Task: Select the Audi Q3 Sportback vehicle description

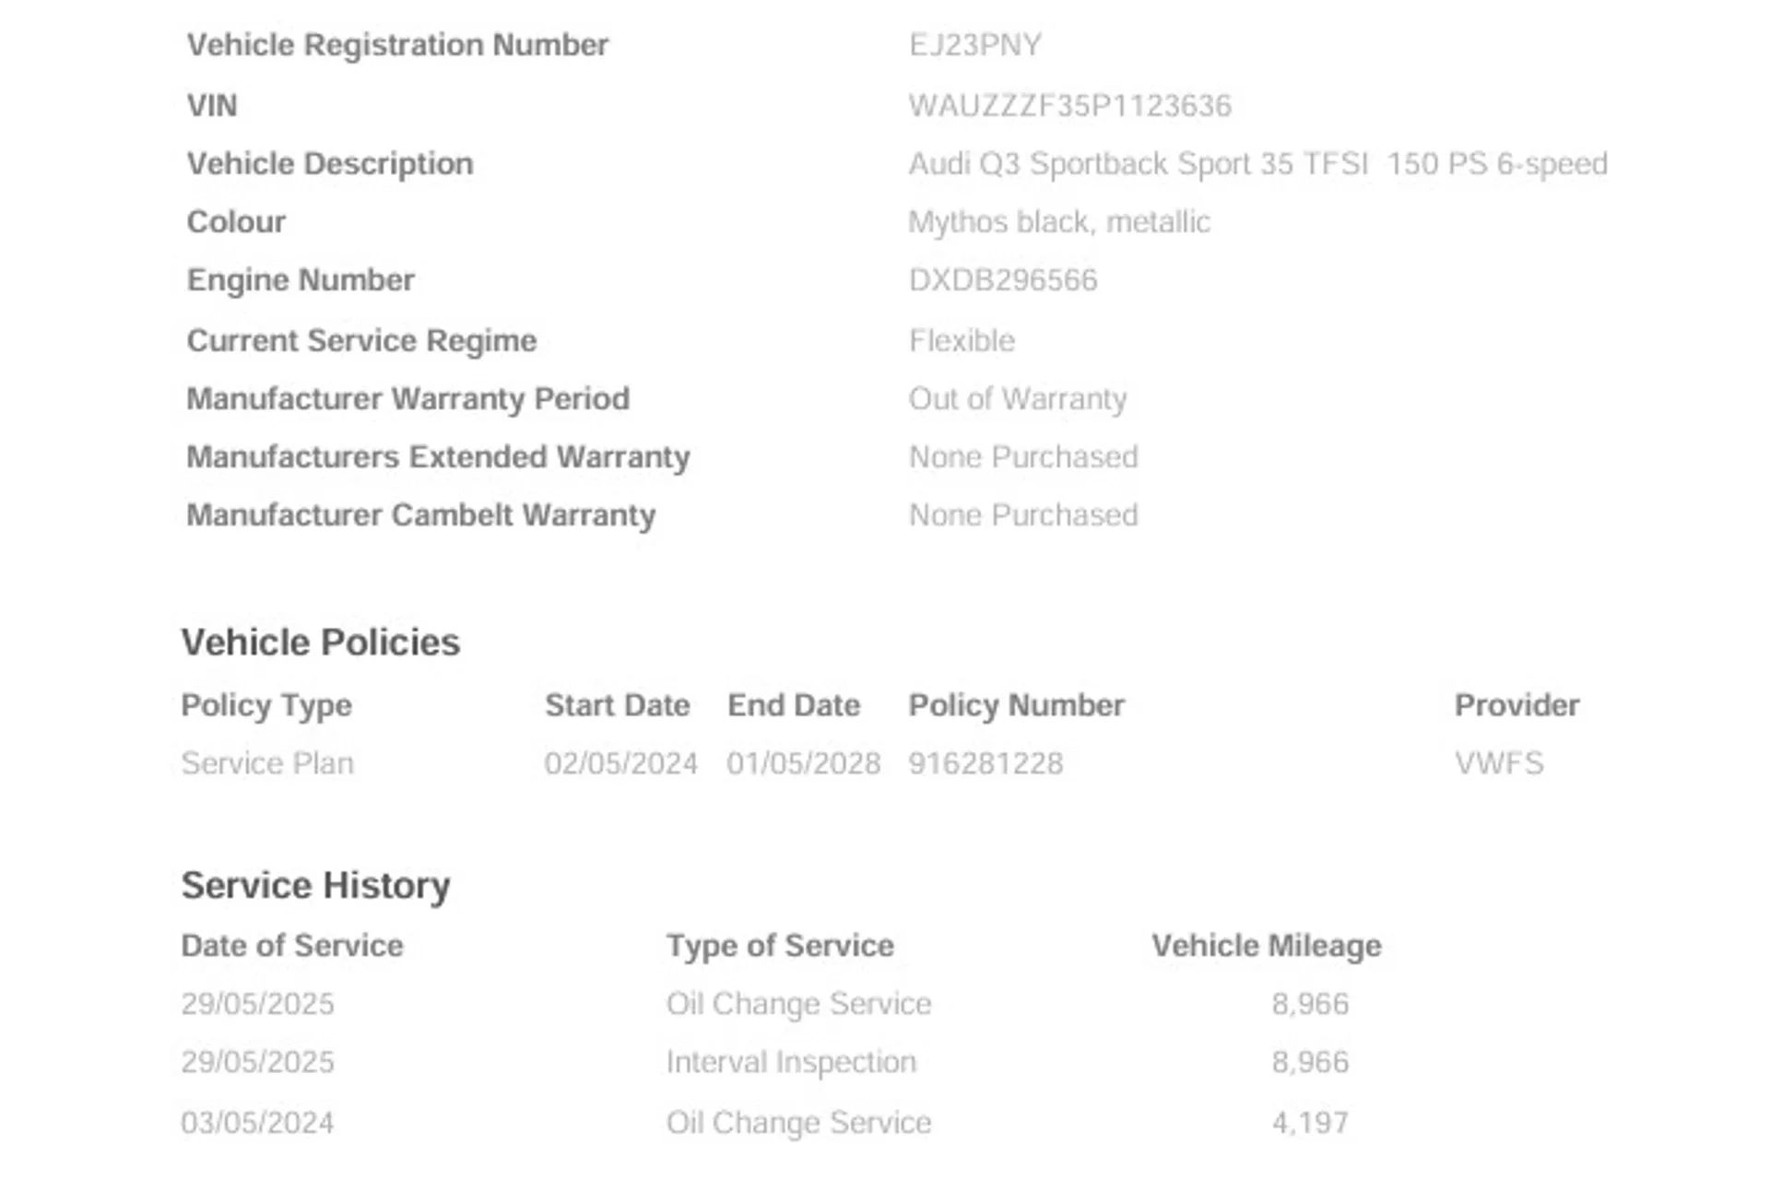Action: point(1257,164)
